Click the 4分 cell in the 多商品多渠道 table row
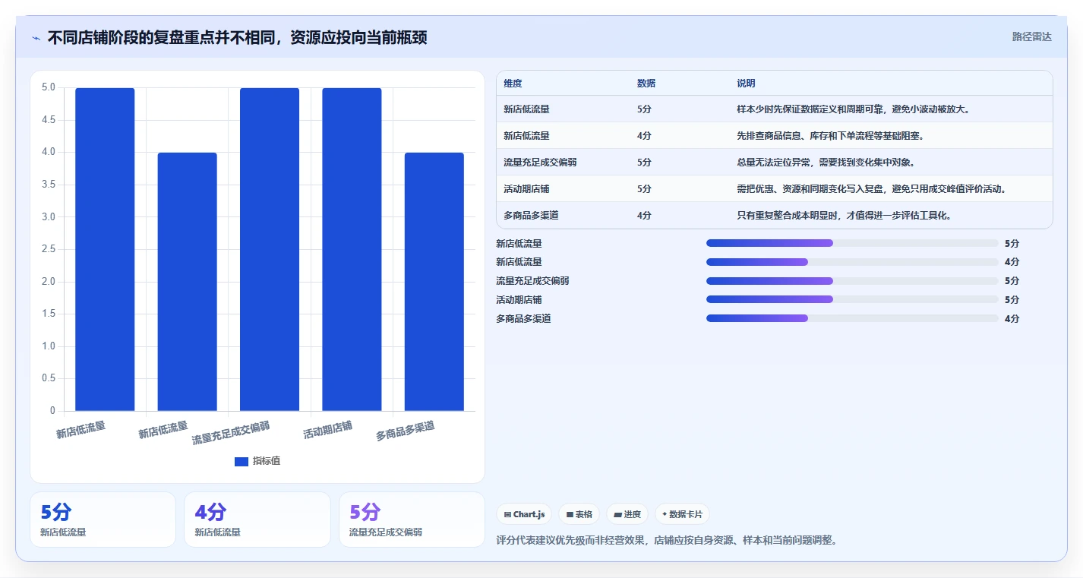 pyautogui.click(x=644, y=216)
